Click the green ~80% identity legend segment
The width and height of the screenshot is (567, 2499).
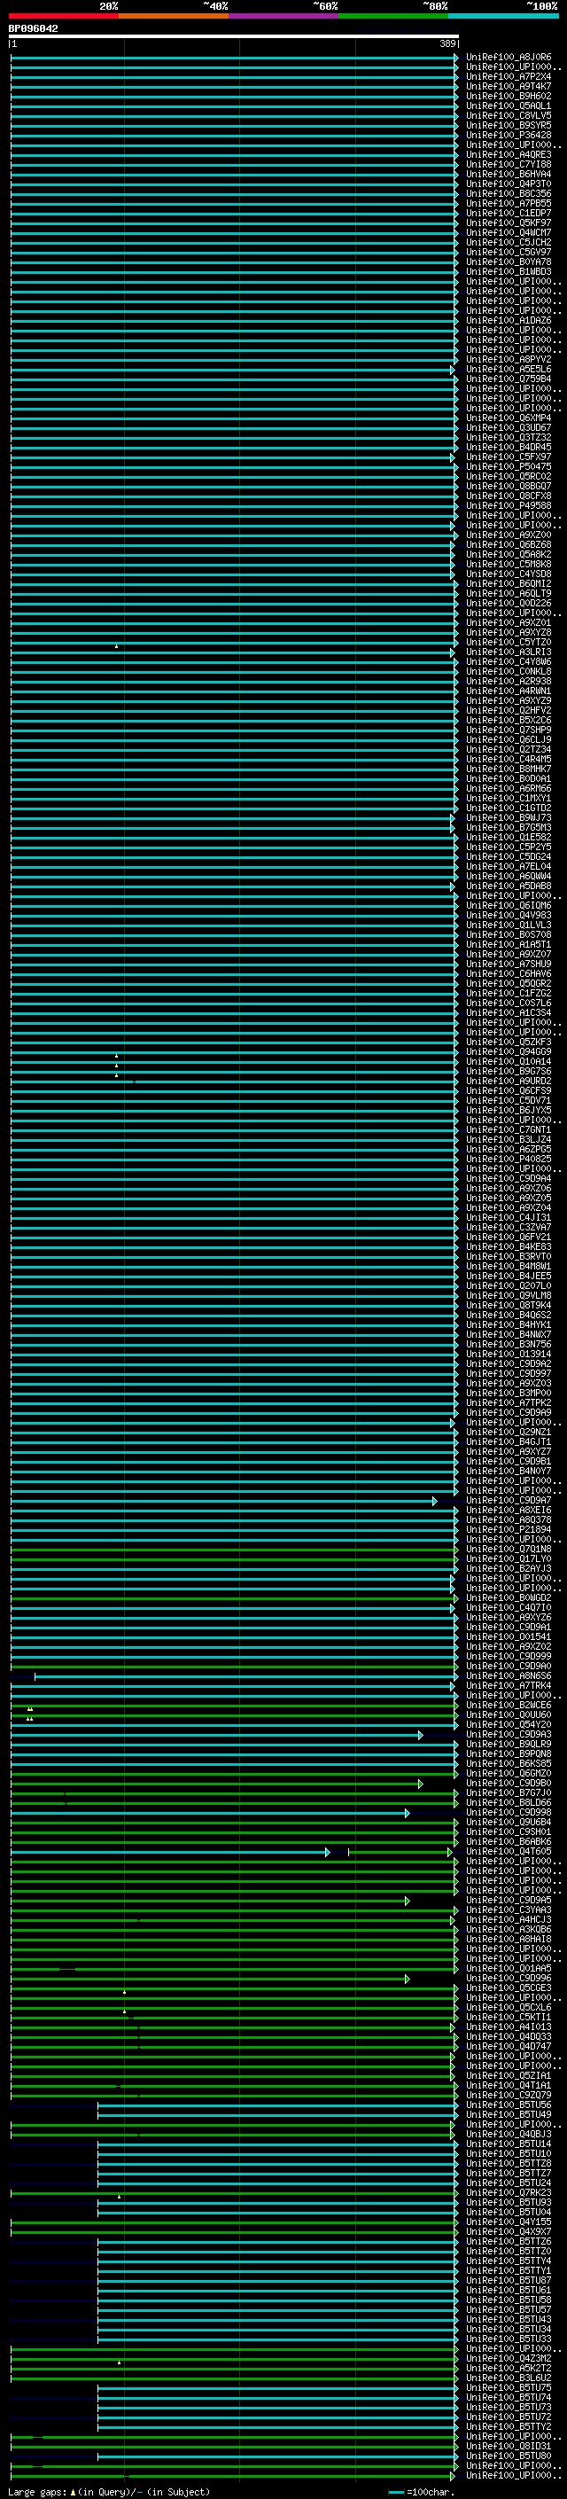pos(393,16)
